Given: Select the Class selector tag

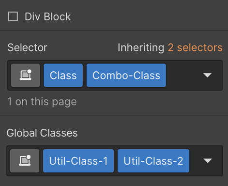Looking at the screenshot, I should [x=63, y=75].
